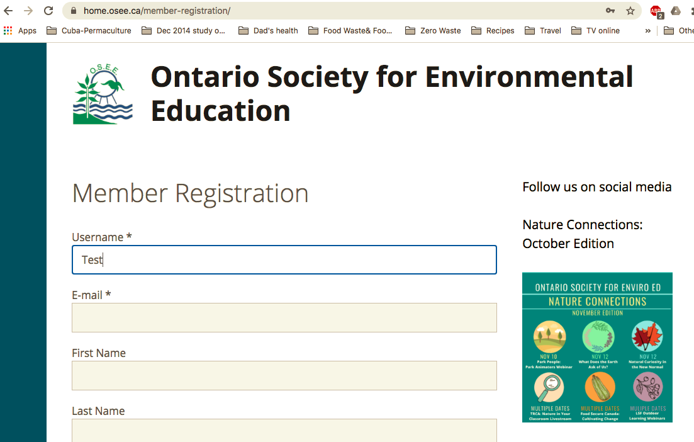Click the browser forward arrow
Viewport: 694px width, 442px height.
click(28, 11)
